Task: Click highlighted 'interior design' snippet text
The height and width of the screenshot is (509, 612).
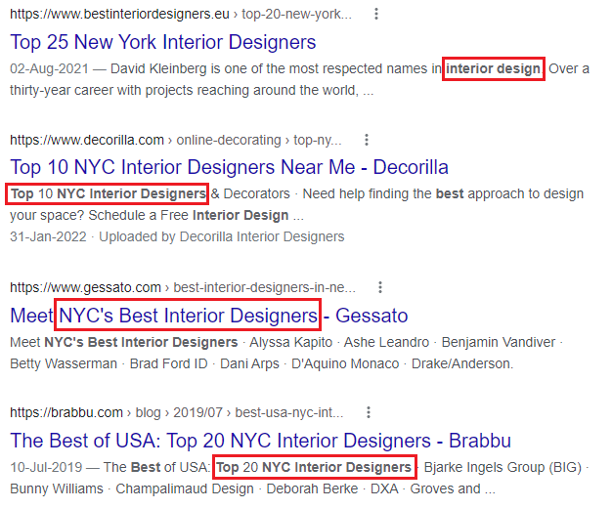Action: point(494,69)
